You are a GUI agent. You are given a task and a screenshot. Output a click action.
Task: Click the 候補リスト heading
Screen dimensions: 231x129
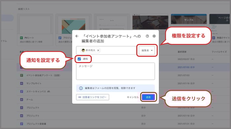(24, 9)
